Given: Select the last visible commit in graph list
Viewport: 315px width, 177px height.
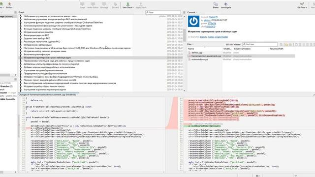Looking at the screenshot, I should point(101,89).
